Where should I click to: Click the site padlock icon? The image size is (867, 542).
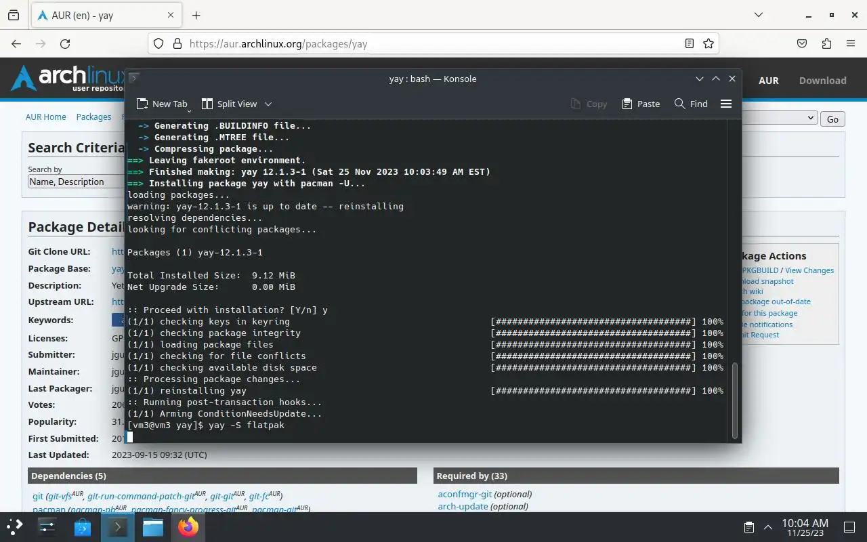pos(177,43)
